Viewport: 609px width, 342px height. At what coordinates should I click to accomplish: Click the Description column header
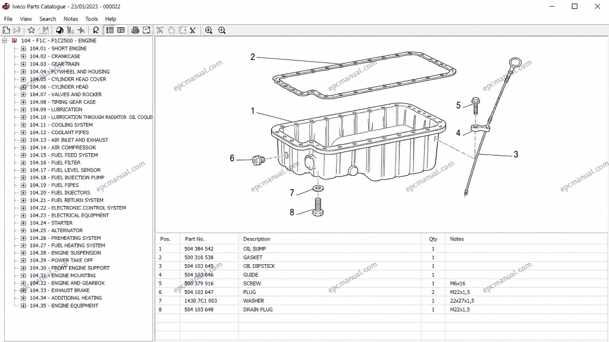point(256,239)
